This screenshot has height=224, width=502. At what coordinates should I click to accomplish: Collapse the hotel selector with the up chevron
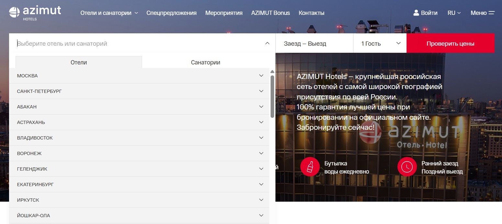point(267,43)
